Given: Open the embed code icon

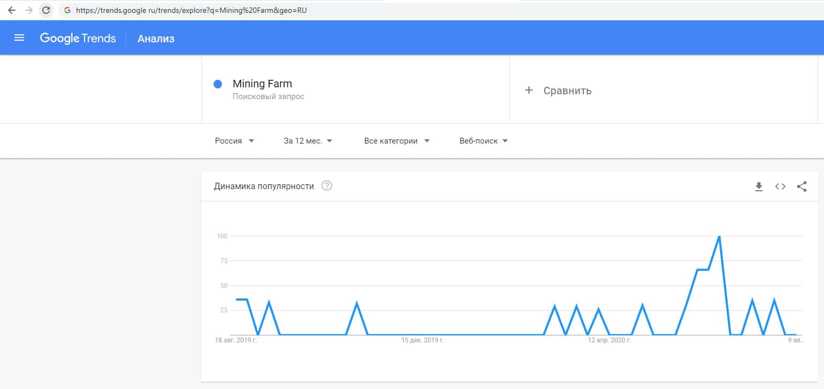Looking at the screenshot, I should pyautogui.click(x=780, y=186).
